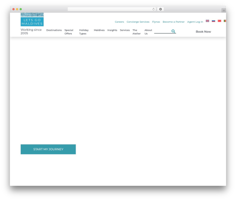The width and height of the screenshot is (236, 200).
Task: Click the browser address bar
Action: pyautogui.click(x=111, y=9)
